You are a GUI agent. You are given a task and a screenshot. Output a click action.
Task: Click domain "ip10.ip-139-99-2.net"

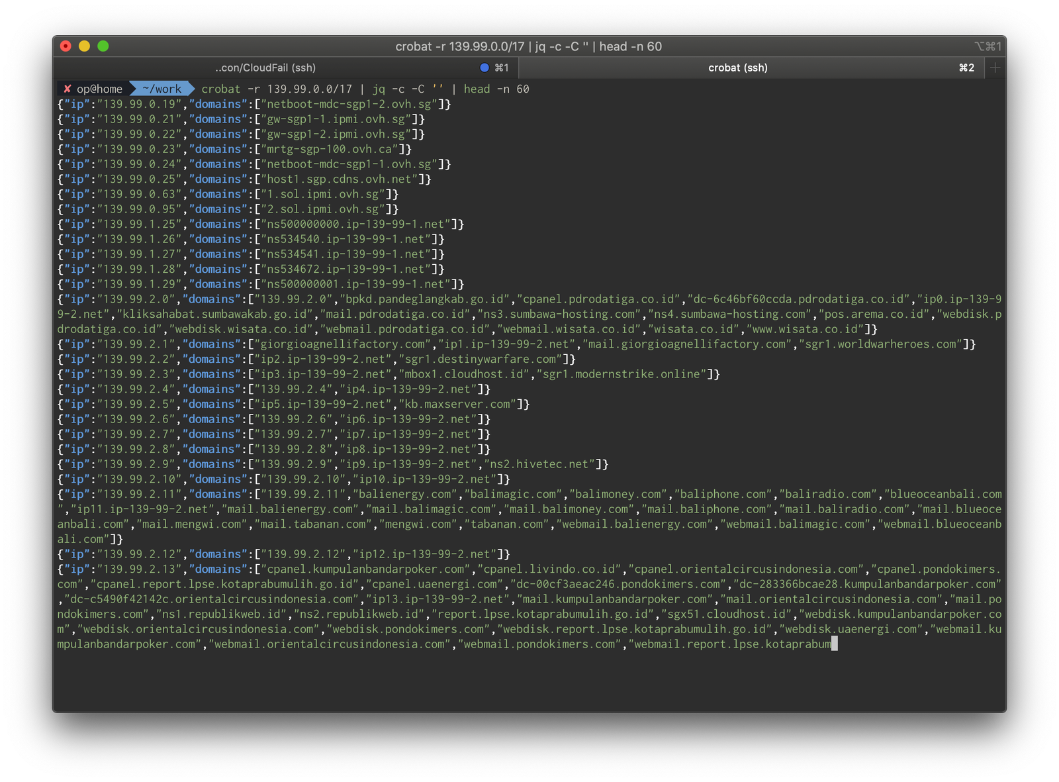[424, 479]
